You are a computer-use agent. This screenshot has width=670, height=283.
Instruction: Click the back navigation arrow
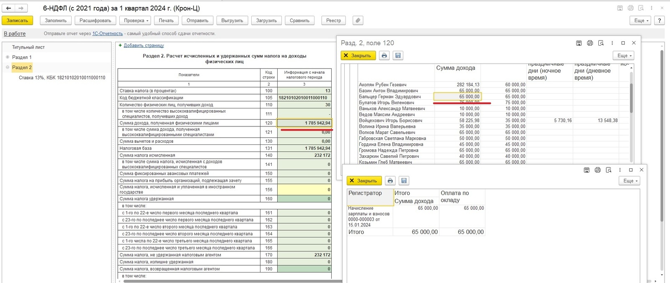[x=8, y=8]
